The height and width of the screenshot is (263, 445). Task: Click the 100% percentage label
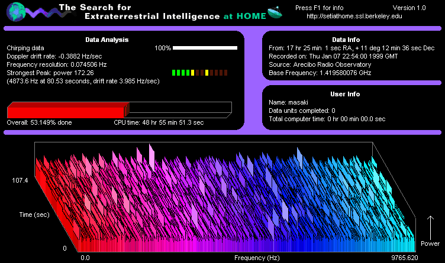click(163, 48)
